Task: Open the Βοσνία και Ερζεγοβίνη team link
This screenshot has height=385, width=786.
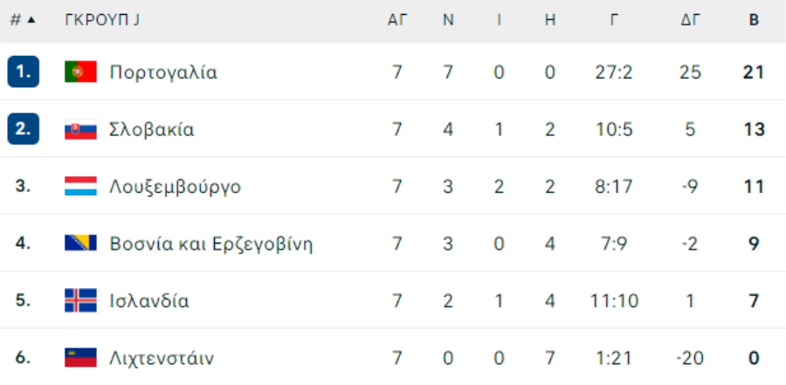Action: pyautogui.click(x=211, y=244)
